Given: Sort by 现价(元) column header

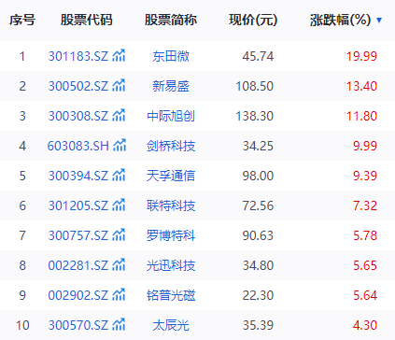Looking at the screenshot, I should pos(253,20).
